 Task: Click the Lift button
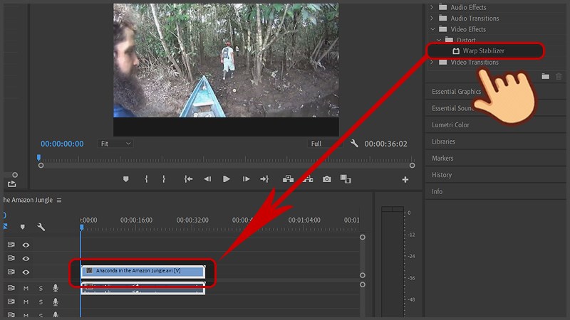click(289, 179)
